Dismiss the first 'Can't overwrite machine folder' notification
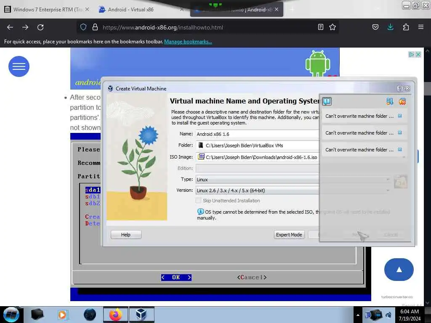This screenshot has width=431, height=323. click(x=400, y=116)
